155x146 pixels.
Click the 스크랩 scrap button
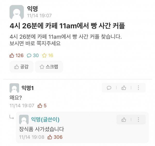49,67
